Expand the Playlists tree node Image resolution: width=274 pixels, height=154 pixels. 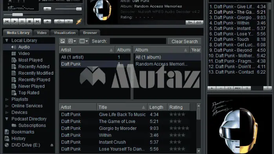(7, 99)
